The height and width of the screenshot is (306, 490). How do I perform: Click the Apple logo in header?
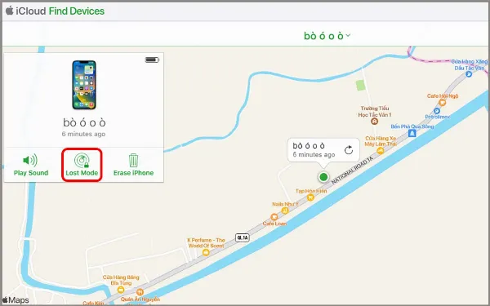pos(9,11)
